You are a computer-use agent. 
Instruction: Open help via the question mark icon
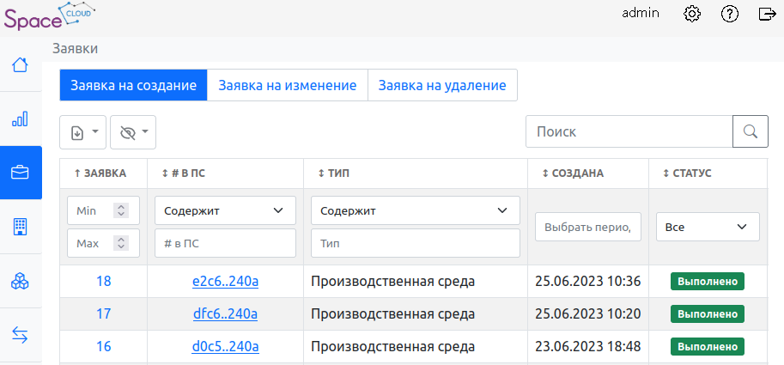pyautogui.click(x=730, y=14)
